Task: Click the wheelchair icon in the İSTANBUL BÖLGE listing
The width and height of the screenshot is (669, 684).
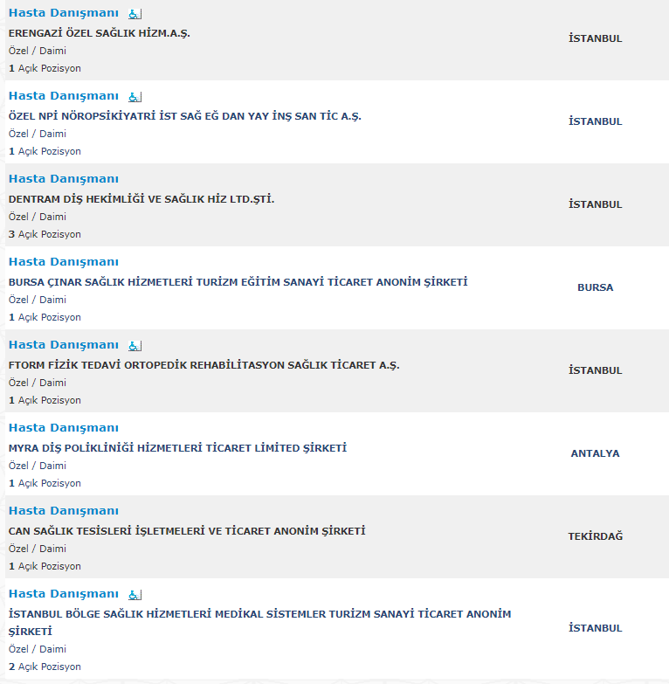Action: click(x=134, y=595)
